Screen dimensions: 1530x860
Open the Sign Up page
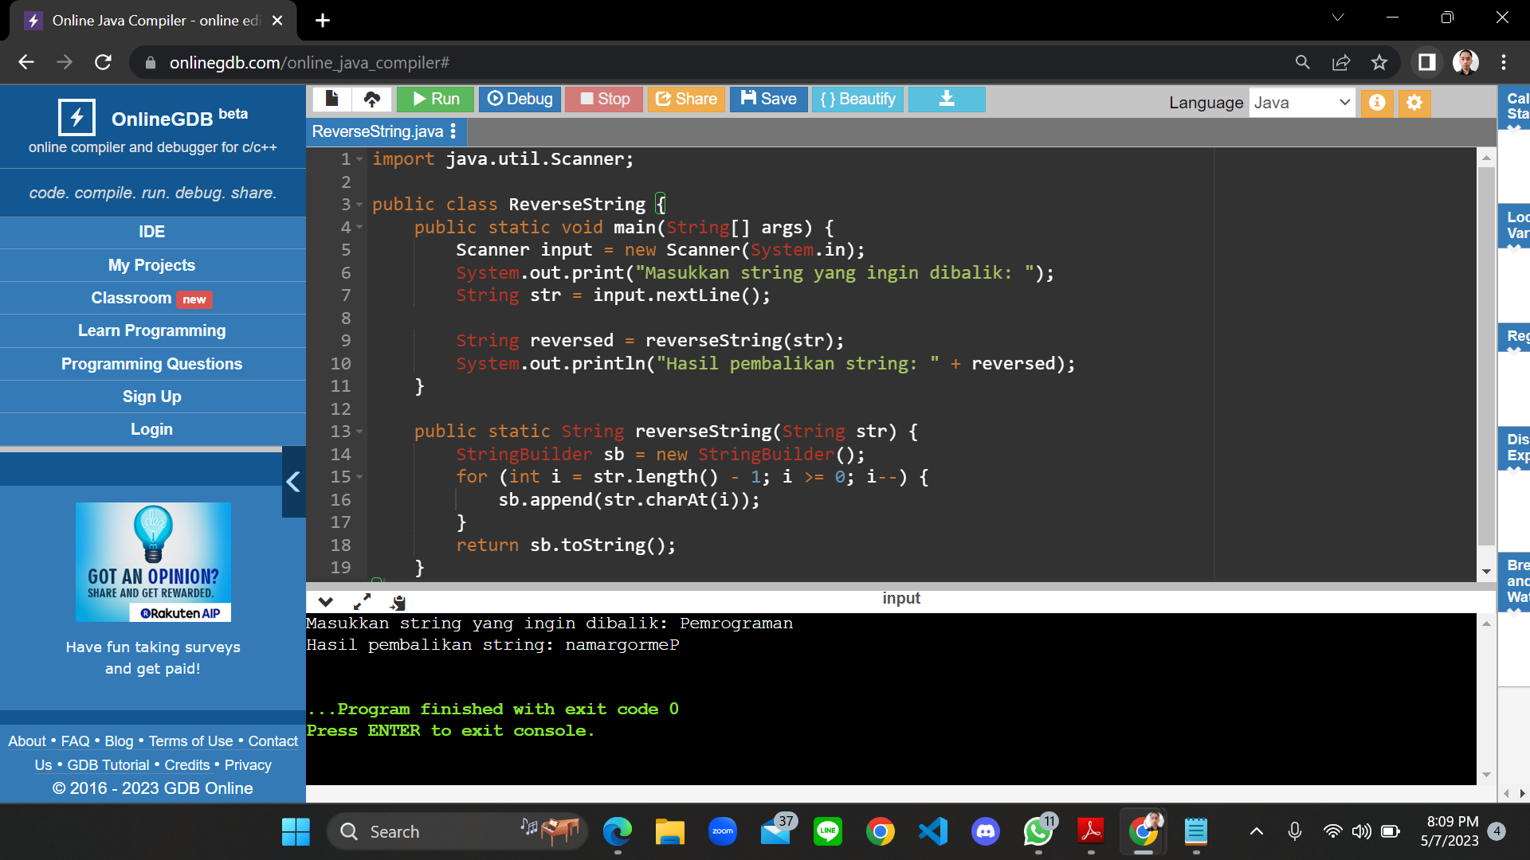click(x=151, y=397)
